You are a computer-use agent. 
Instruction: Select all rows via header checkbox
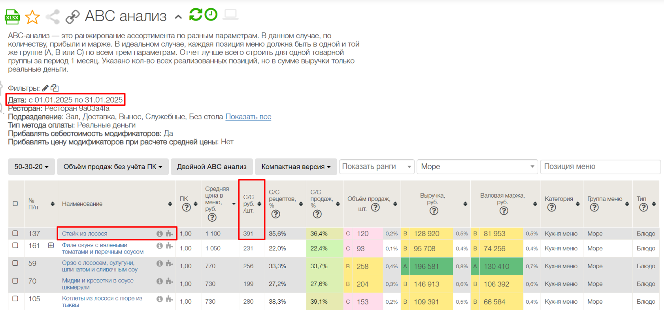tap(15, 204)
